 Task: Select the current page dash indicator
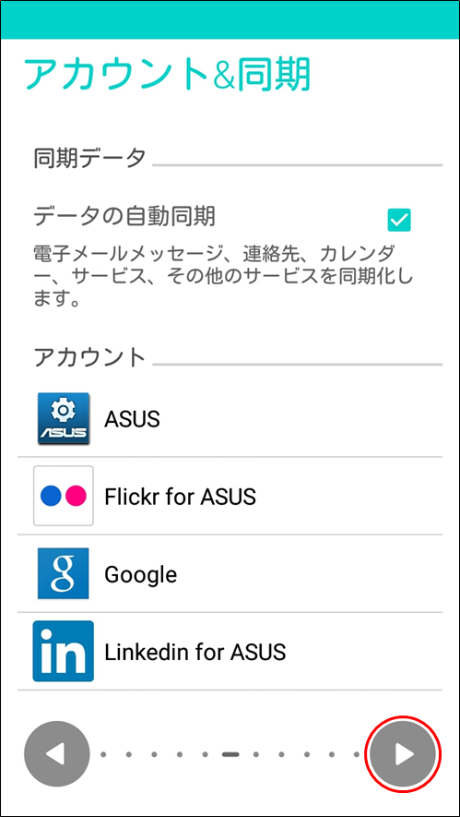pos(230,754)
